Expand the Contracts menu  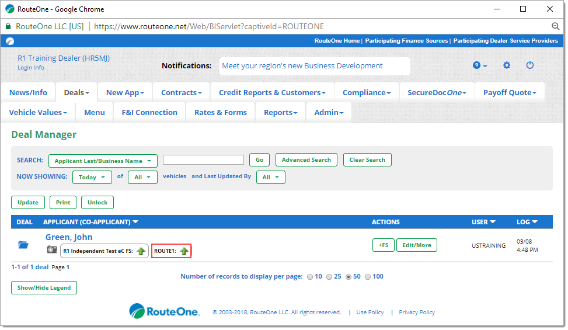[181, 93]
